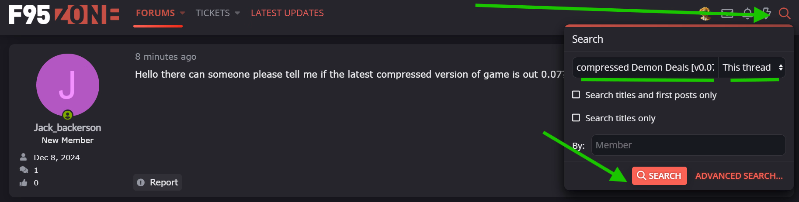Enable "Search titles and first posts only"
Screen dimensions: 799x202
click(x=576, y=95)
